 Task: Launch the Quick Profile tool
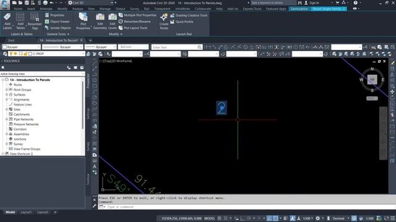[181, 22]
